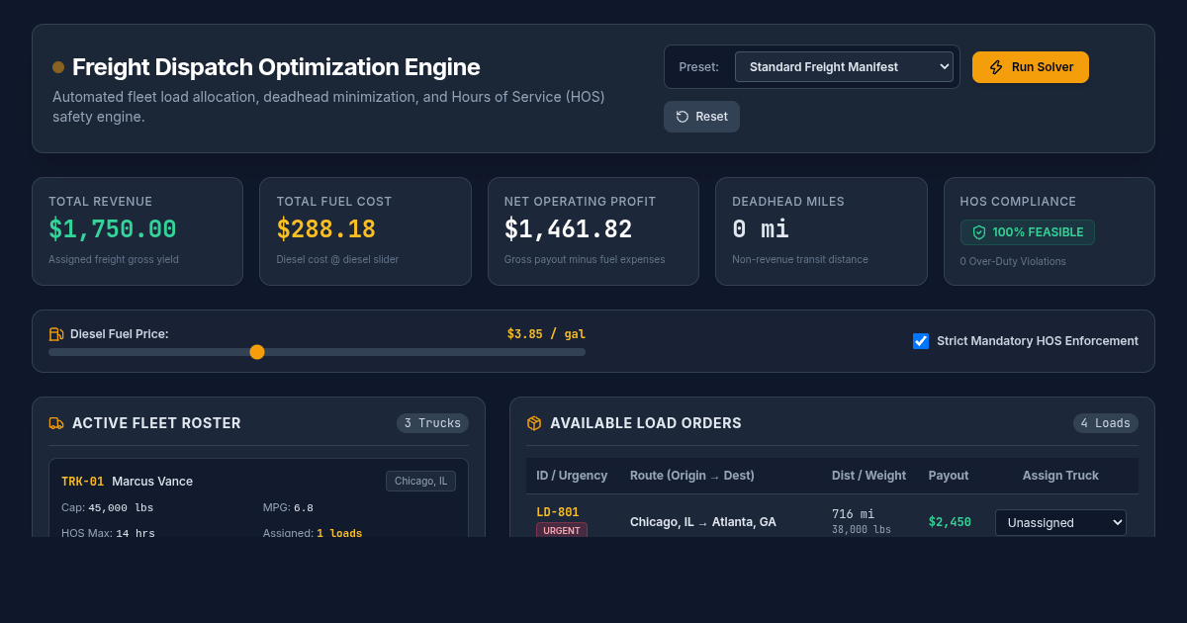Click the $2,450 payout value
This screenshot has height=623, width=1187.
[950, 522]
